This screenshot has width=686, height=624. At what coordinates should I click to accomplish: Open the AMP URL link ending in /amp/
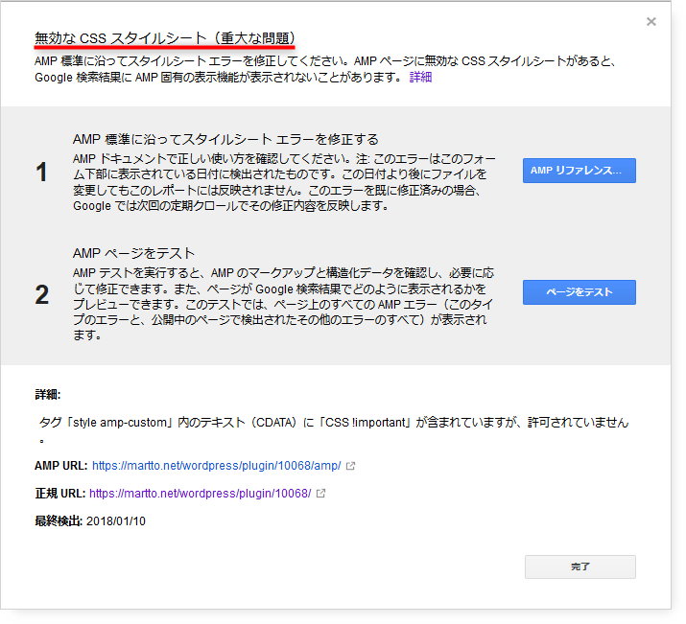tap(216, 466)
